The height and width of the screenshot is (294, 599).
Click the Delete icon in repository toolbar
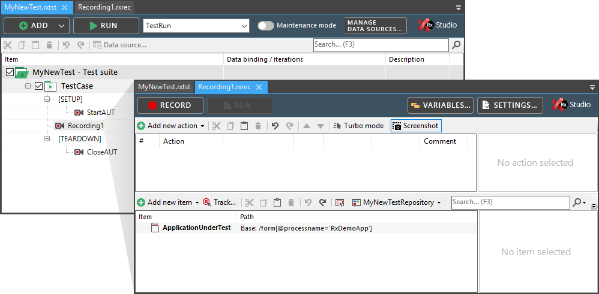click(290, 202)
